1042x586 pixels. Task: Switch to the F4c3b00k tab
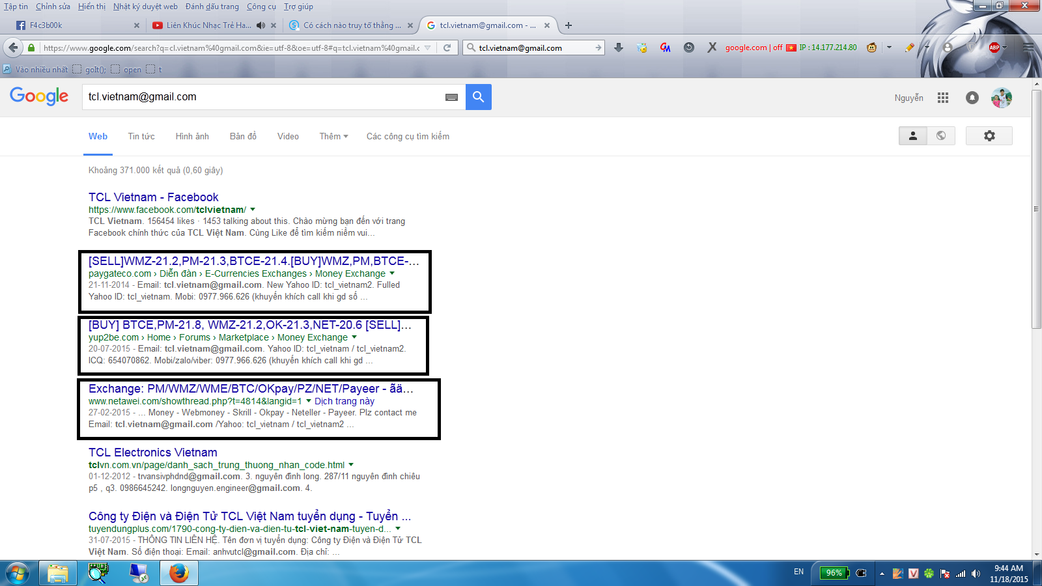point(78,25)
